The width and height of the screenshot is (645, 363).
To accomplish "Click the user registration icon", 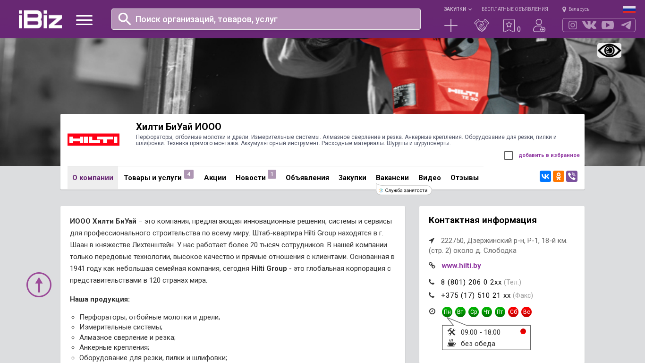I will (x=539, y=26).
